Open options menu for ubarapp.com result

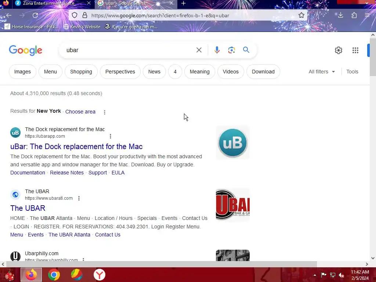(110, 136)
